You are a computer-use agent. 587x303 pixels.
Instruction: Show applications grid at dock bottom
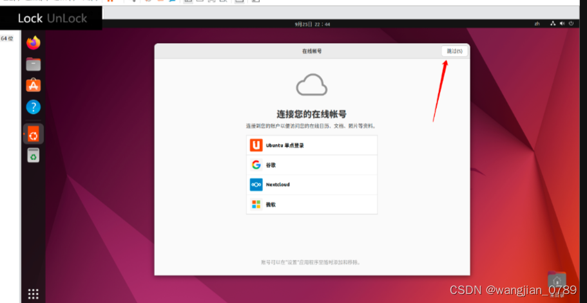(34, 293)
